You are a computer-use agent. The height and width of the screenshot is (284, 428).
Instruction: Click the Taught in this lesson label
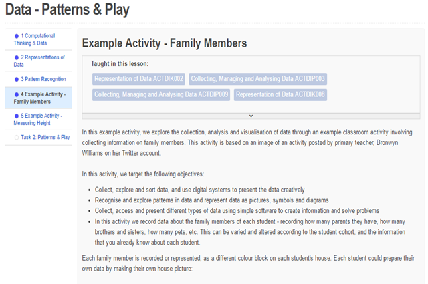point(124,64)
